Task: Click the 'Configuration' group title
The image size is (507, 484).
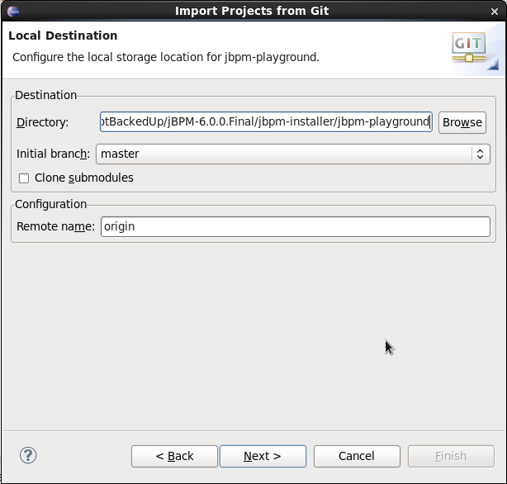Action: (x=50, y=204)
